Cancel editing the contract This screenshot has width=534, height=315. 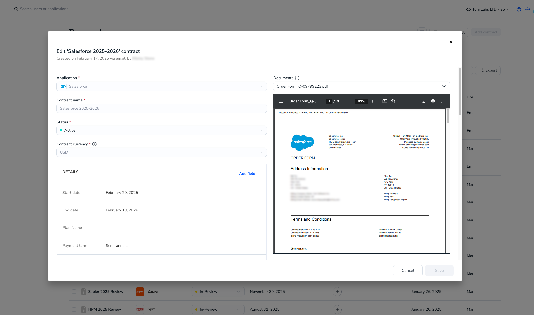[408, 271]
